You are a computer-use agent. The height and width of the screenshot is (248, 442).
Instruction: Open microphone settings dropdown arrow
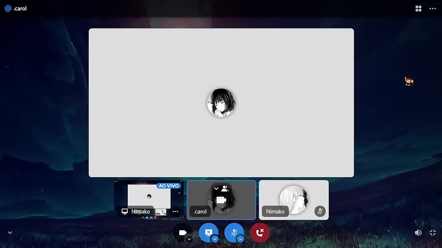(240, 239)
